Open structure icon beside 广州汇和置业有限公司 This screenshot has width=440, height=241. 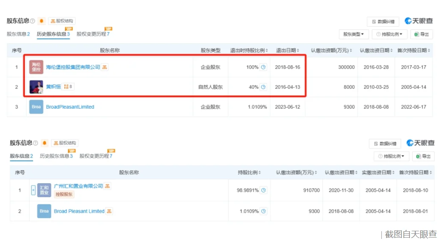point(108,186)
